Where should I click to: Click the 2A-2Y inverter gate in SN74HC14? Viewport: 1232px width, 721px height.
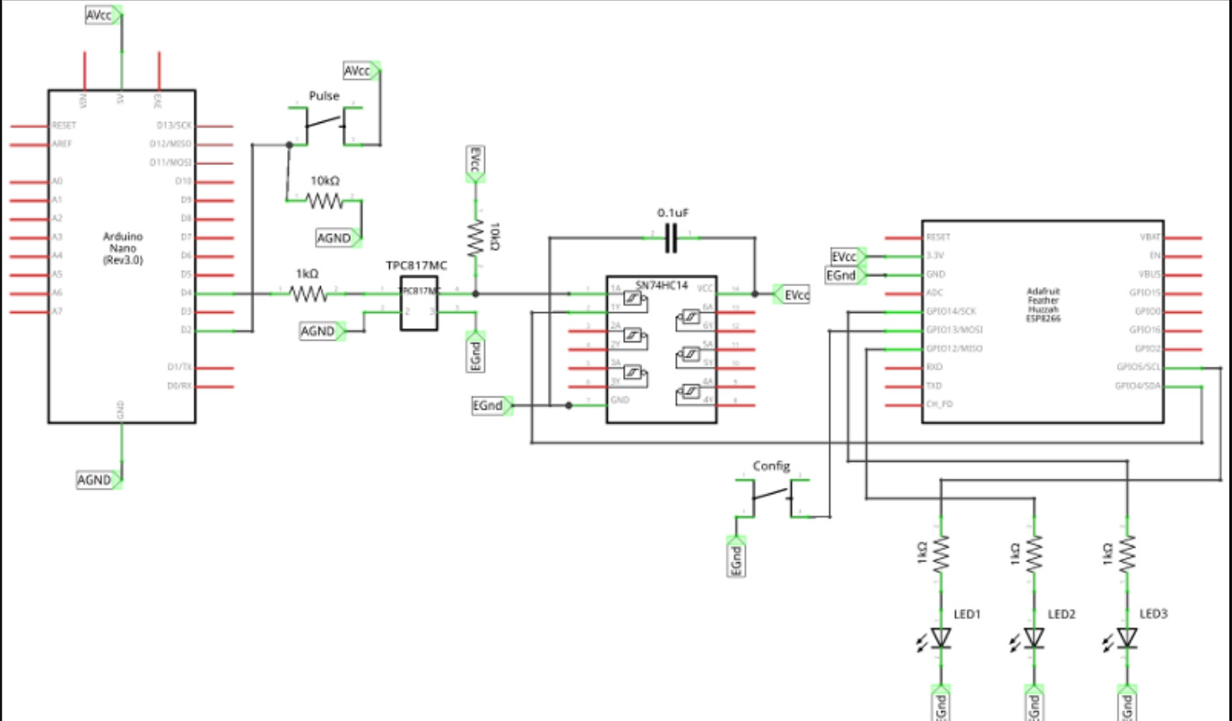(x=636, y=337)
